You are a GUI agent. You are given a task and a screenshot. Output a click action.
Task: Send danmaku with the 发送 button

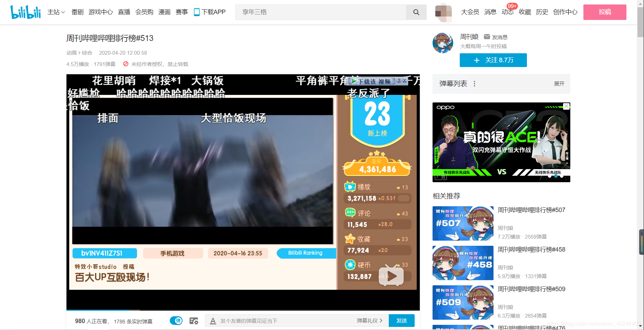pyautogui.click(x=402, y=321)
